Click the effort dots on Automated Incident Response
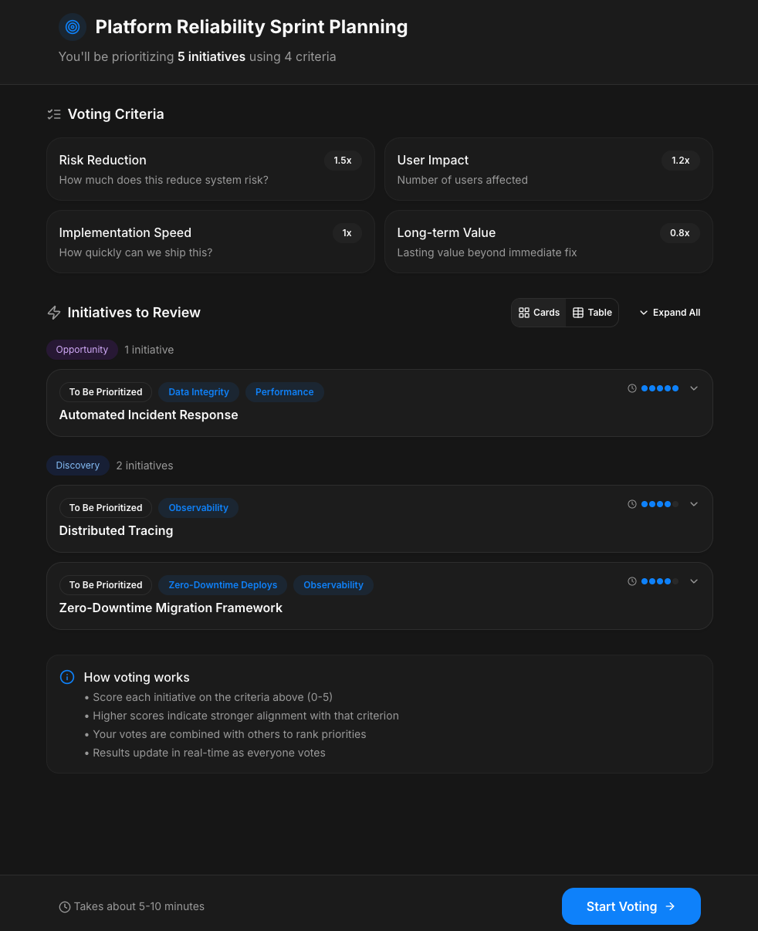The width and height of the screenshot is (758, 931). pyautogui.click(x=659, y=388)
